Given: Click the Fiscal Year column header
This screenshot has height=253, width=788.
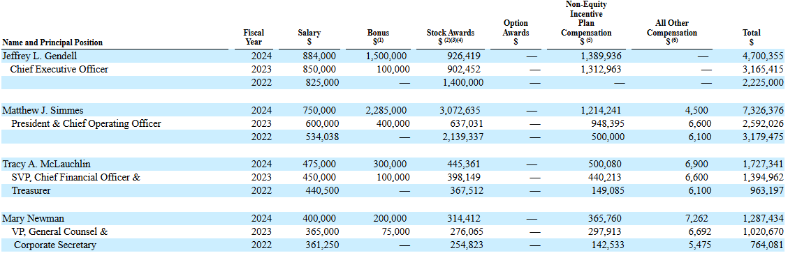Looking at the screenshot, I should pyautogui.click(x=254, y=37).
